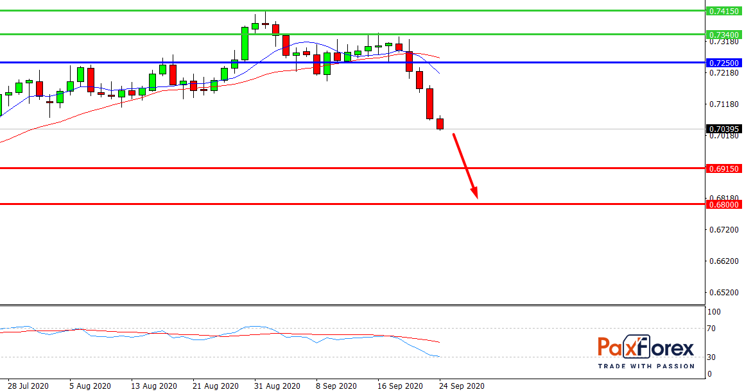This screenshot has height=392, width=744.
Task: Select the 0.74150 green resistance line
Action: 352,10
